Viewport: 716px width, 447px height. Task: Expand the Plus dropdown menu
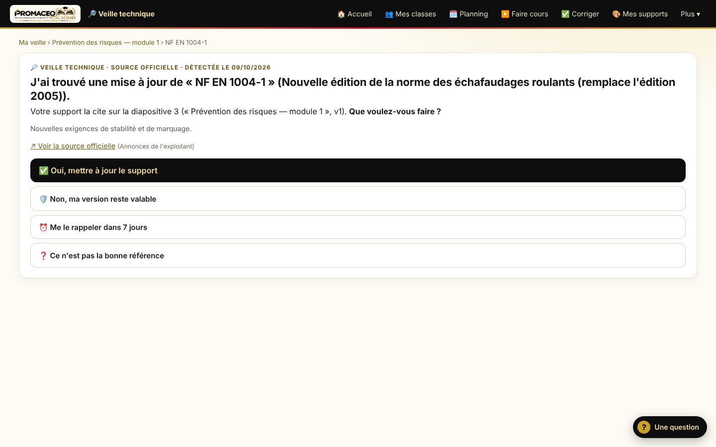690,14
